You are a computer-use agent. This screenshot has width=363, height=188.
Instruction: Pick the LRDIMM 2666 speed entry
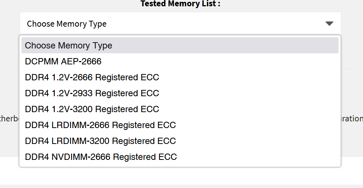100,125
